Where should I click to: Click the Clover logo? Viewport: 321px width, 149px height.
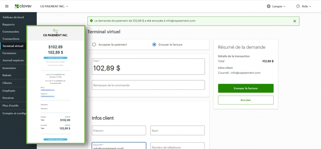coord(23,6)
